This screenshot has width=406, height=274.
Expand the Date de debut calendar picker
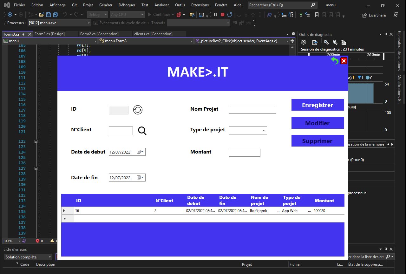143,152
